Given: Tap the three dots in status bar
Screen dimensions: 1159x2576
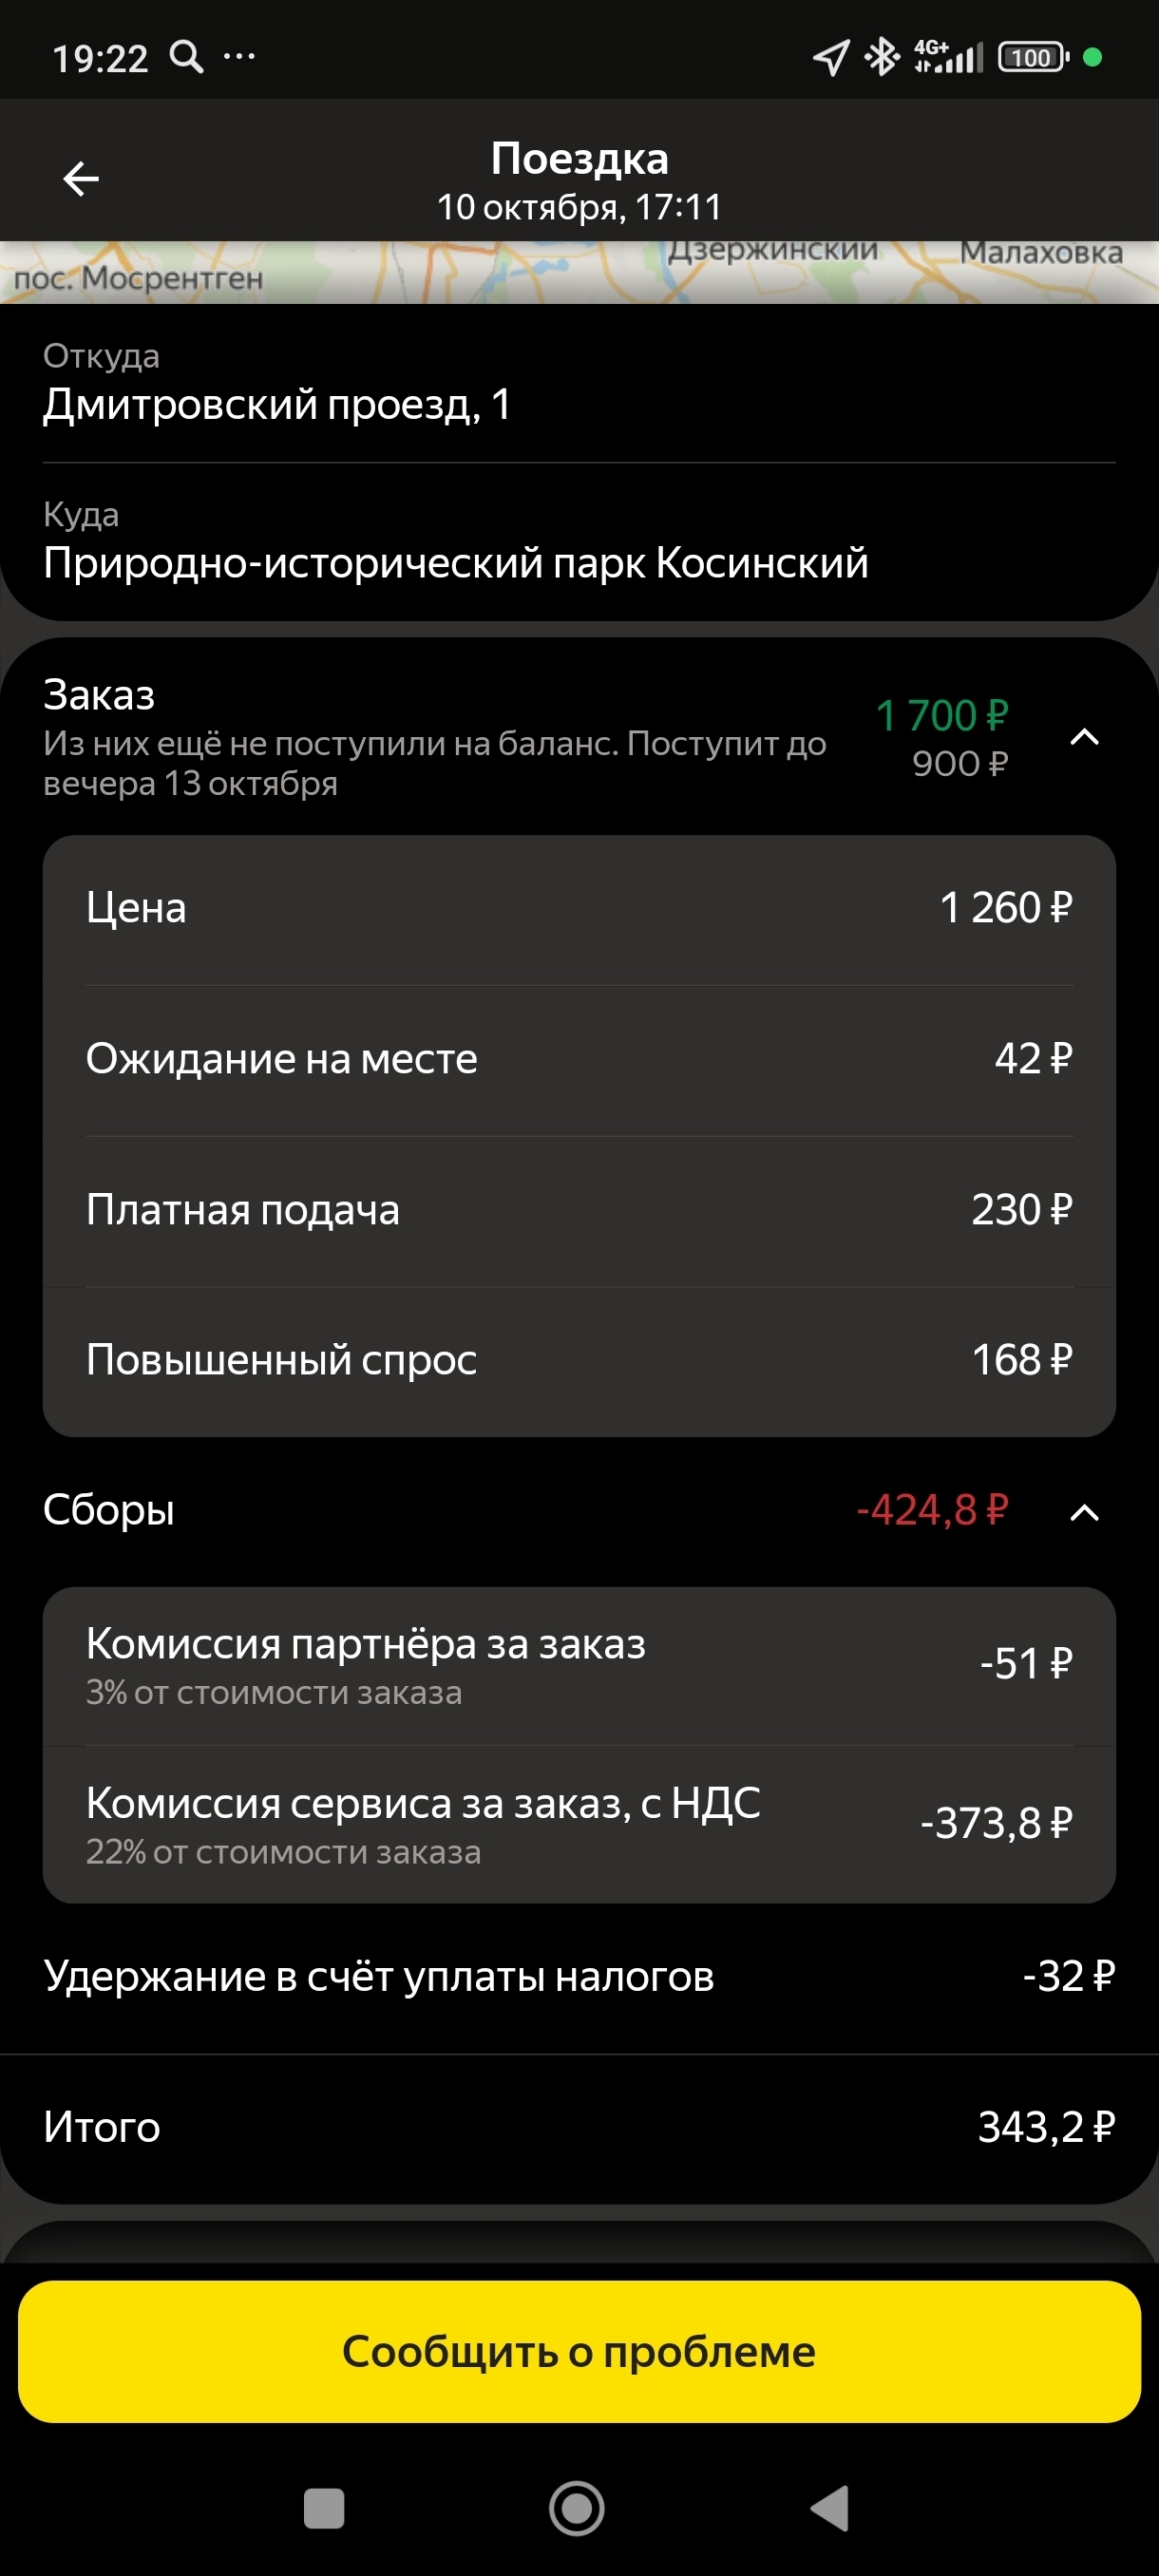Looking at the screenshot, I should (239, 57).
